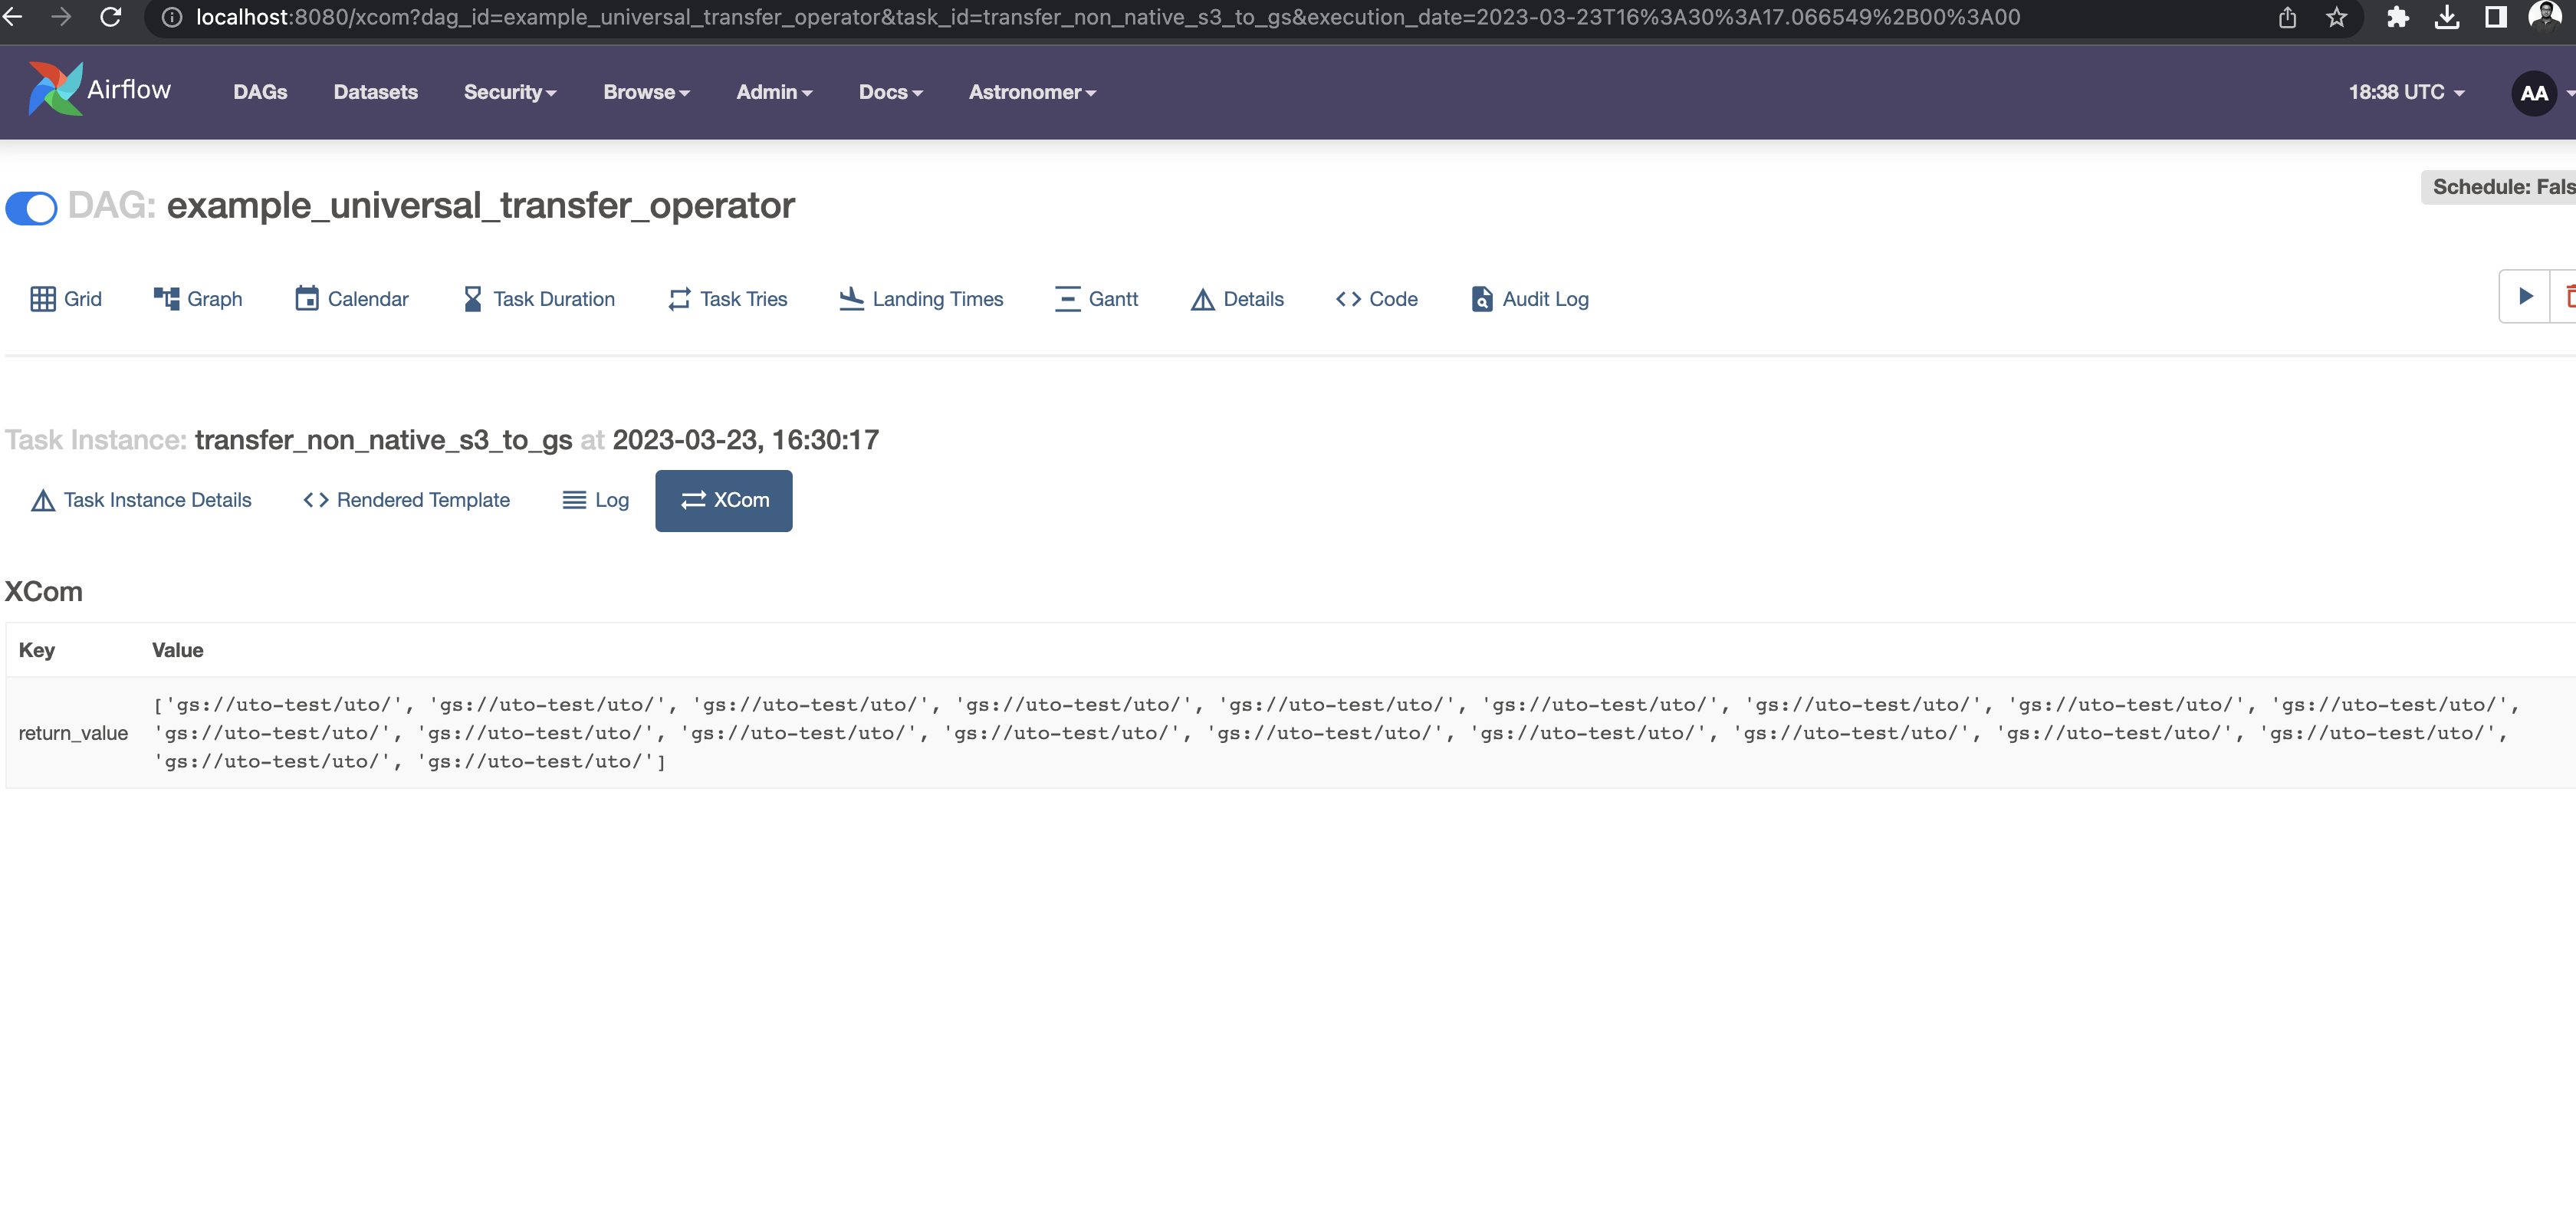
Task: Click the delete DAG trash icon
Action: 2570,296
